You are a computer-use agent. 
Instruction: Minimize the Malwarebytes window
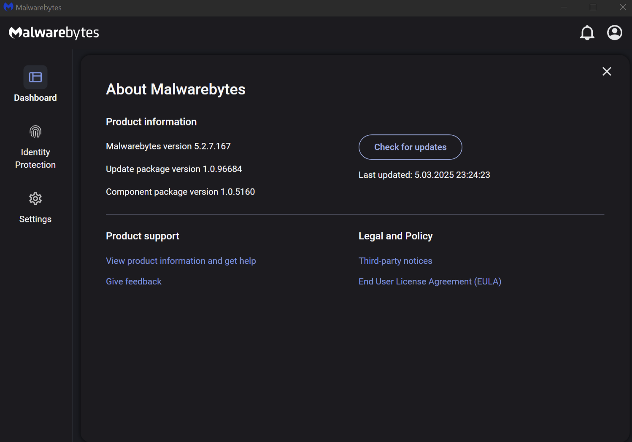564,7
